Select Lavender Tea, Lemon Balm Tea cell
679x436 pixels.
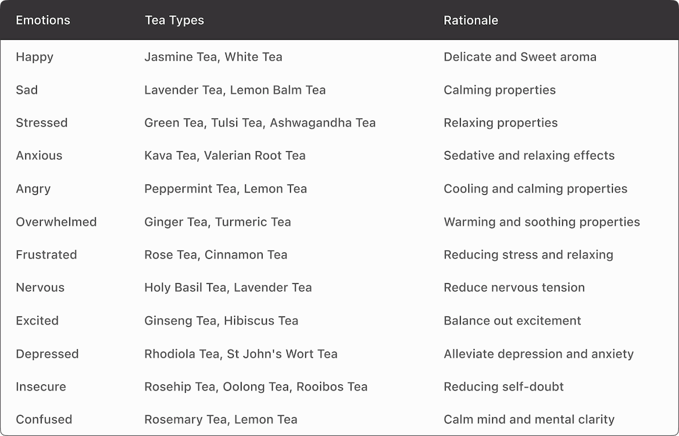click(x=235, y=89)
